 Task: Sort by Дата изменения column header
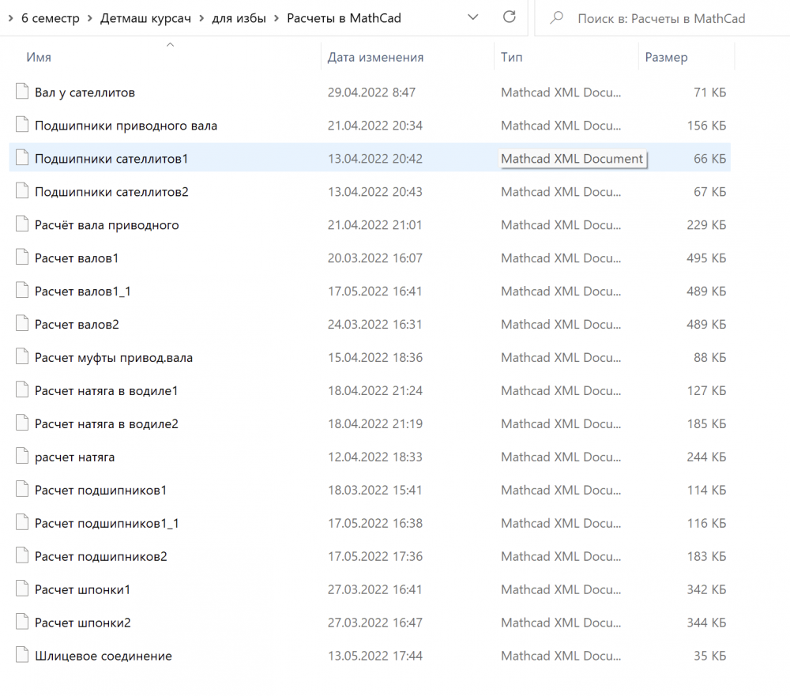pos(375,57)
